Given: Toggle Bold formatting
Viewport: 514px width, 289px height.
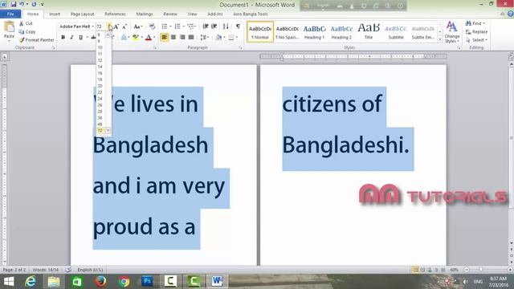Looking at the screenshot, I should (x=63, y=38).
